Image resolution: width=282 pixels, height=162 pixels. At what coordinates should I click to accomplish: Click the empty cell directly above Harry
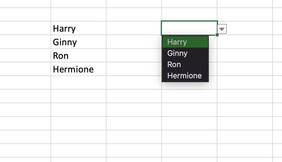pyautogui.click(x=78, y=14)
